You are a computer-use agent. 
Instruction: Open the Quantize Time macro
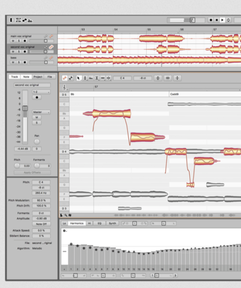167,78
